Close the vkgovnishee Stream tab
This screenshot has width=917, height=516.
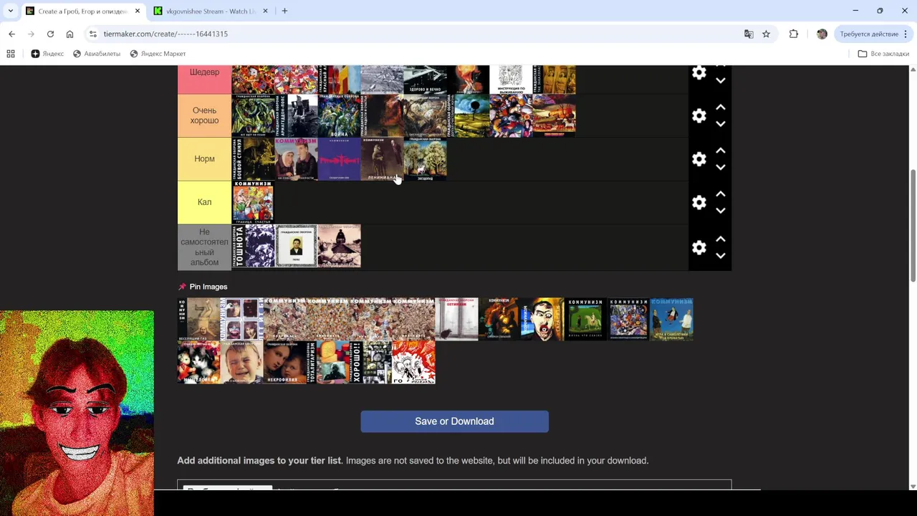tap(265, 11)
